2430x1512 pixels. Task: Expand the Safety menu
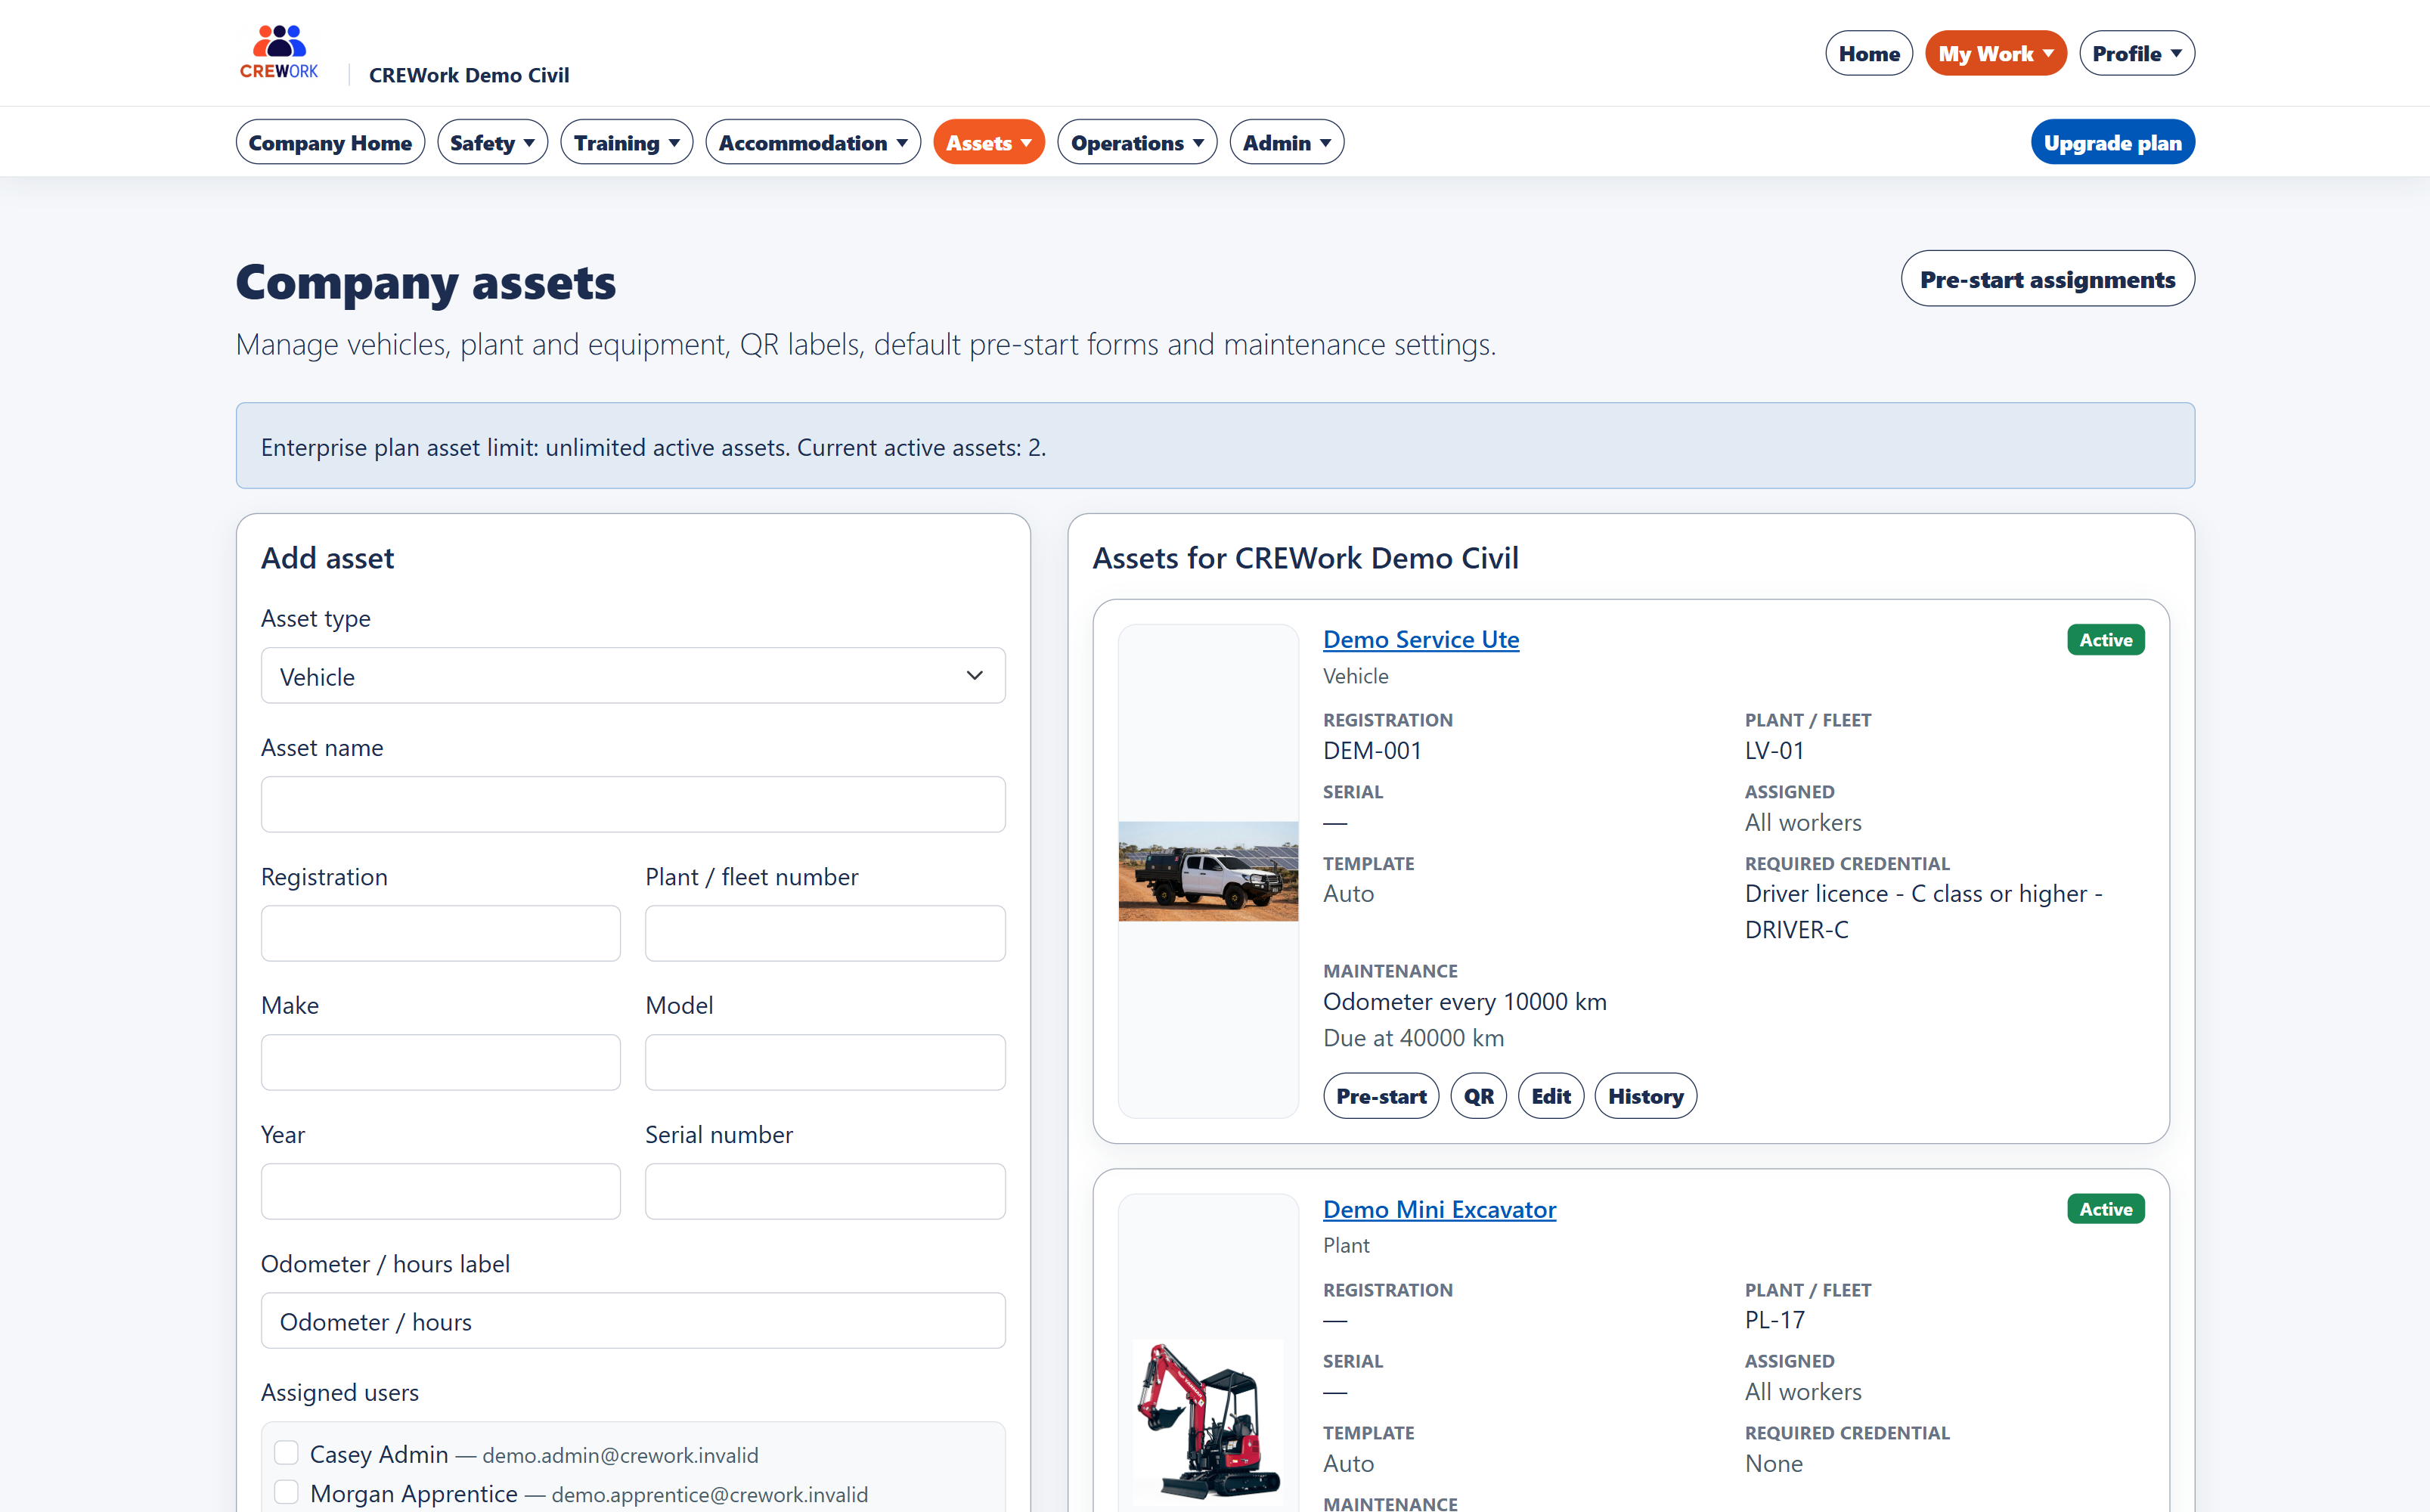click(x=492, y=143)
